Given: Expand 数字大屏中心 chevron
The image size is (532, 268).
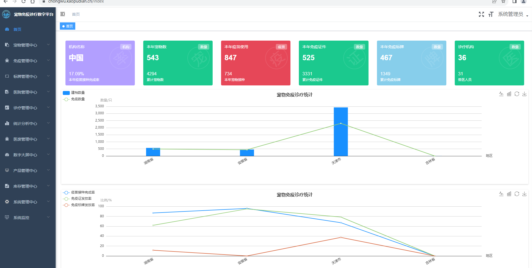Looking at the screenshot, I should [x=48, y=154].
